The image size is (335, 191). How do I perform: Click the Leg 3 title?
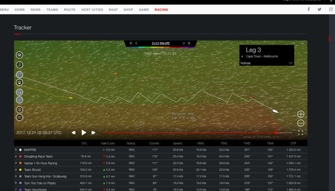pos(254,50)
